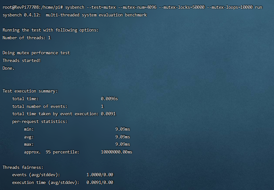Click the Done. status line
The width and height of the screenshot is (274, 190).
pos(8,68)
